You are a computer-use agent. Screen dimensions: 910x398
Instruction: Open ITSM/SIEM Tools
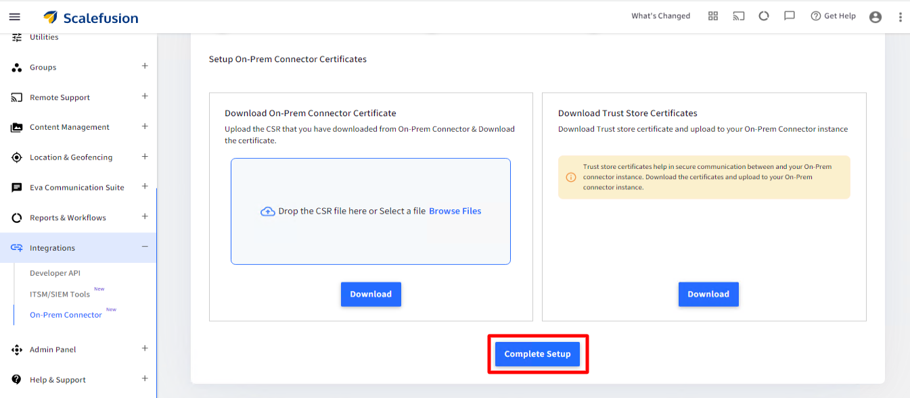pyautogui.click(x=60, y=294)
